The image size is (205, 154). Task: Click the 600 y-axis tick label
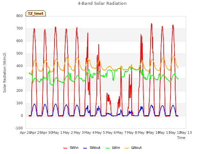[20, 41]
